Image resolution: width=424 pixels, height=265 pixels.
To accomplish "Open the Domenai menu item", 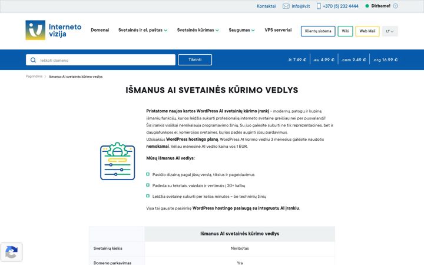I will pos(100,30).
